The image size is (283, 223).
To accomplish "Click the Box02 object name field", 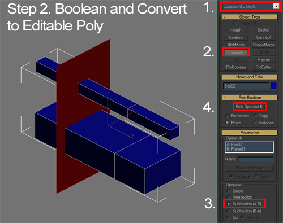I will (246, 86).
